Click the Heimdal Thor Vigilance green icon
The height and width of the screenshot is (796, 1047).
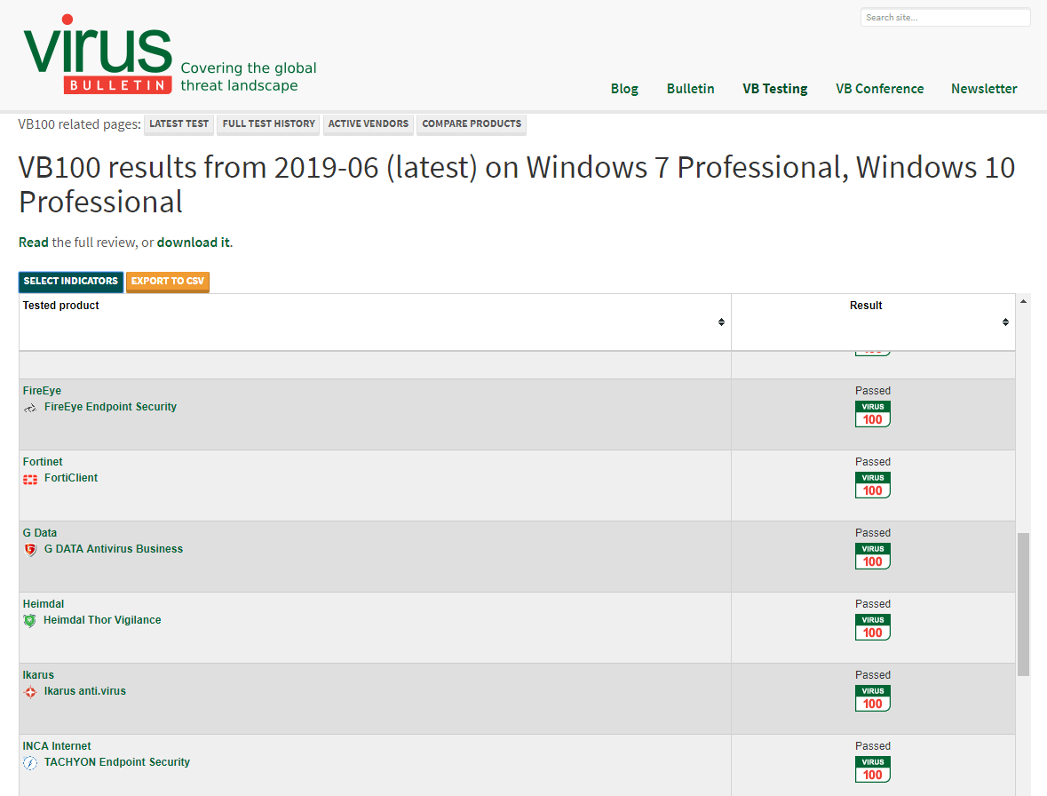point(29,621)
